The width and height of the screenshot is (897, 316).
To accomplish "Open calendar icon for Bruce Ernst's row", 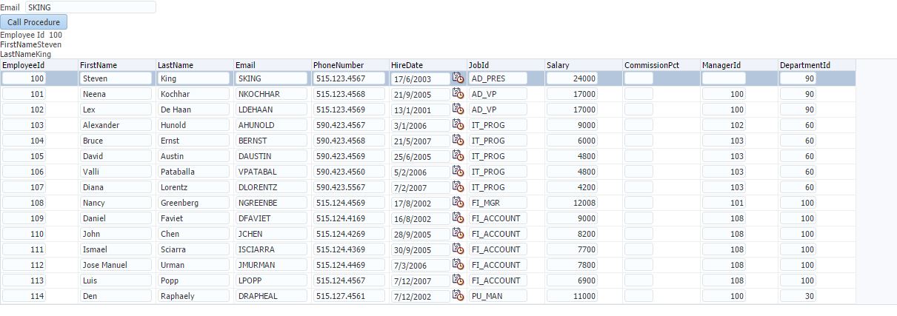I will [x=458, y=140].
